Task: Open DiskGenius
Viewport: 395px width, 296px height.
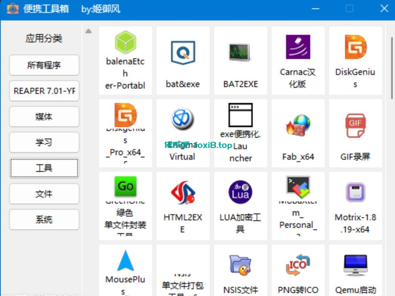Action: pyautogui.click(x=355, y=59)
